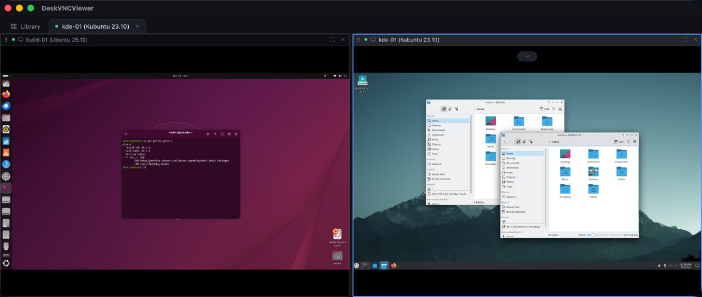Go back in the front Dolphin window

coord(504,141)
